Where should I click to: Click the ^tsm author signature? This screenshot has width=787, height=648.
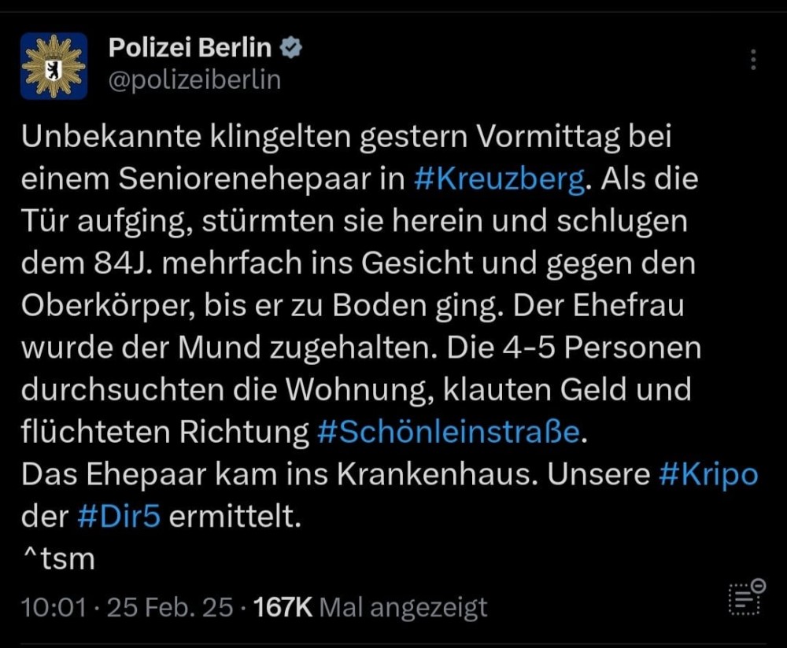(x=59, y=558)
